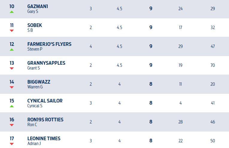The height and width of the screenshot is (148, 229).
Task: Click green up arrow for GAZMAN1
Action: coord(12,12)
